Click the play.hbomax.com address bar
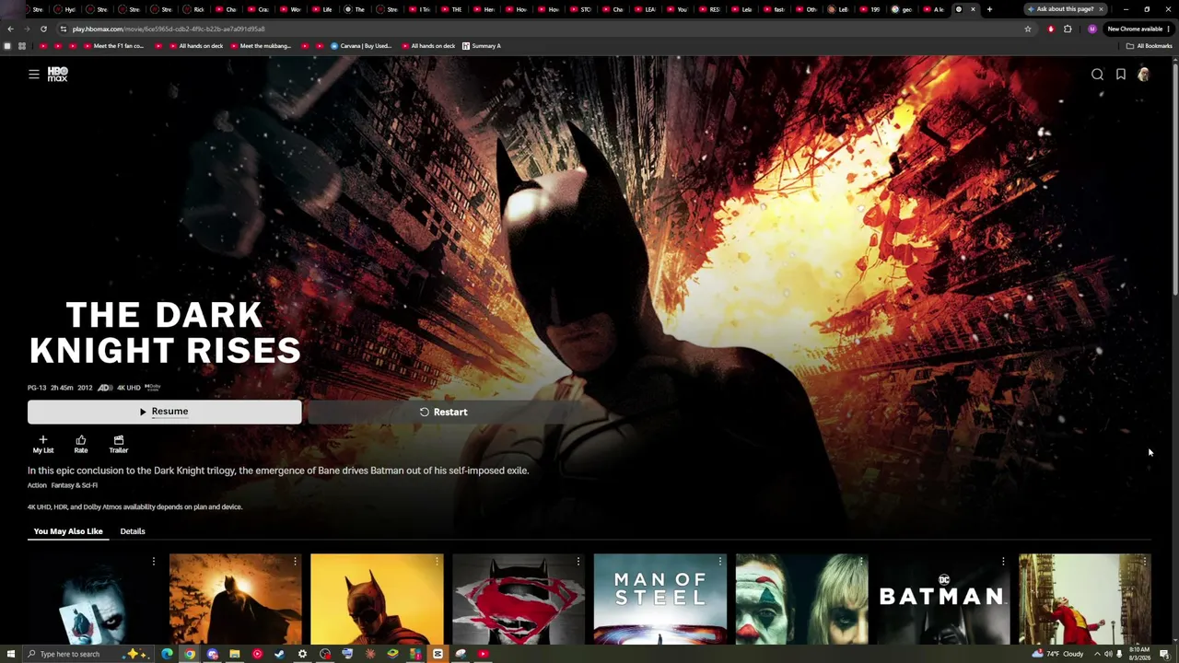Screen dimensions: 1179x663 (543, 29)
